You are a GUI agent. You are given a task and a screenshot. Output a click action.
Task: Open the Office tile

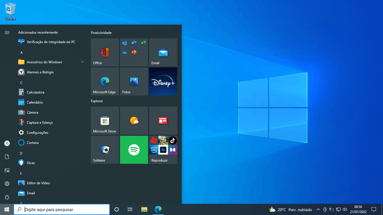pos(105,52)
